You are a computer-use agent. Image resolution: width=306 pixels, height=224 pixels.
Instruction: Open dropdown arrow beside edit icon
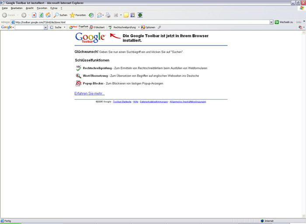pyautogui.click(x=121, y=15)
